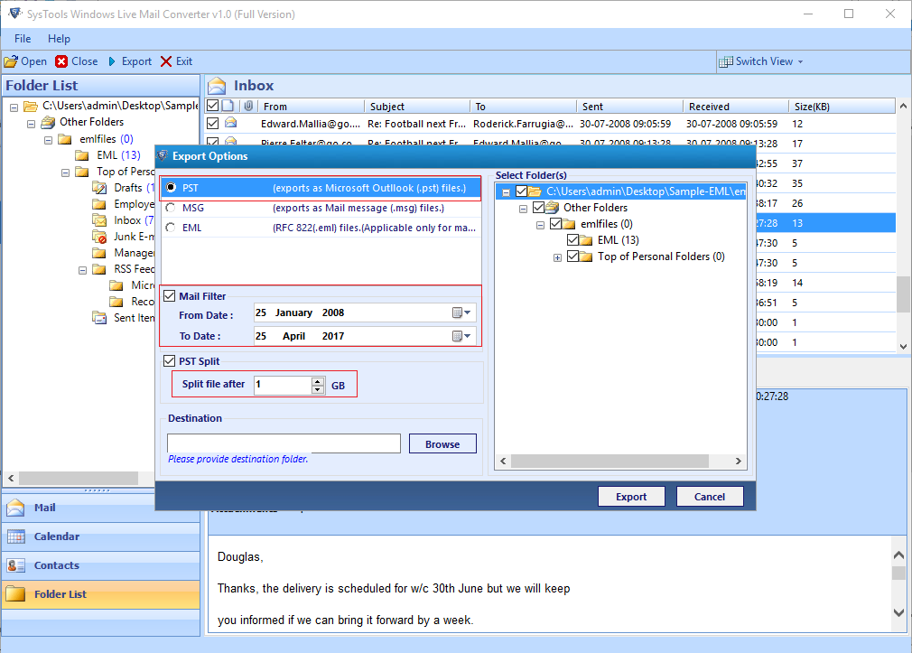
Task: Click the Export Options dialog title icon
Action: (x=163, y=155)
